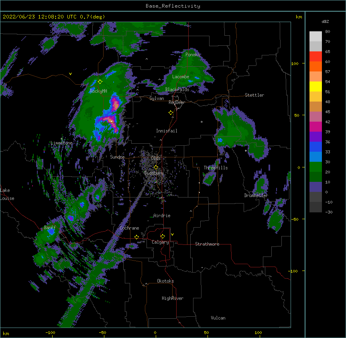Click the Cochrane label
This screenshot has height=338, width=346.
(x=129, y=228)
